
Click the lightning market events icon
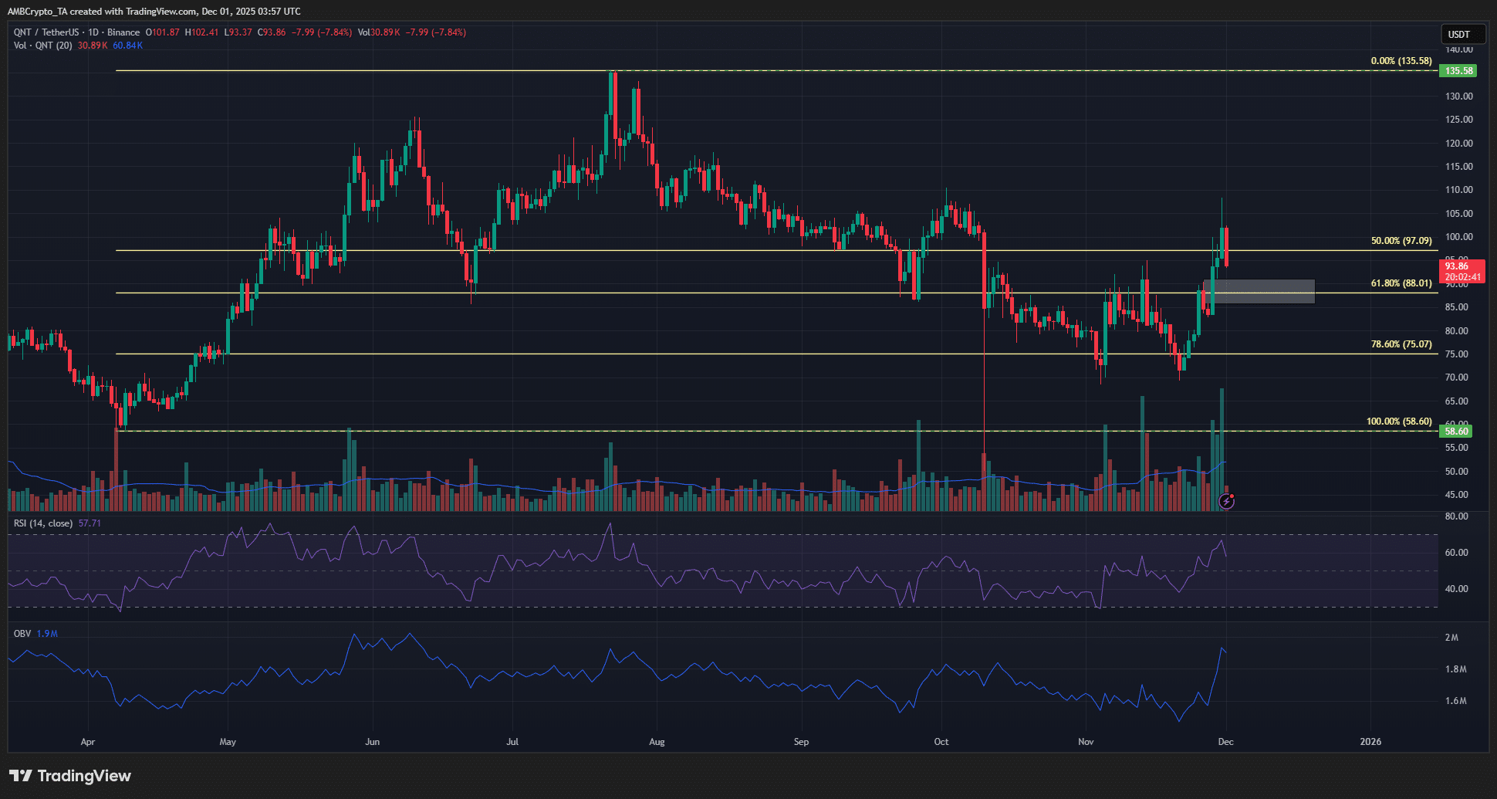1226,502
